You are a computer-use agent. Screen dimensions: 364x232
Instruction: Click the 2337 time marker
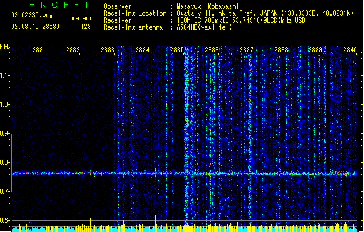pos(247,49)
